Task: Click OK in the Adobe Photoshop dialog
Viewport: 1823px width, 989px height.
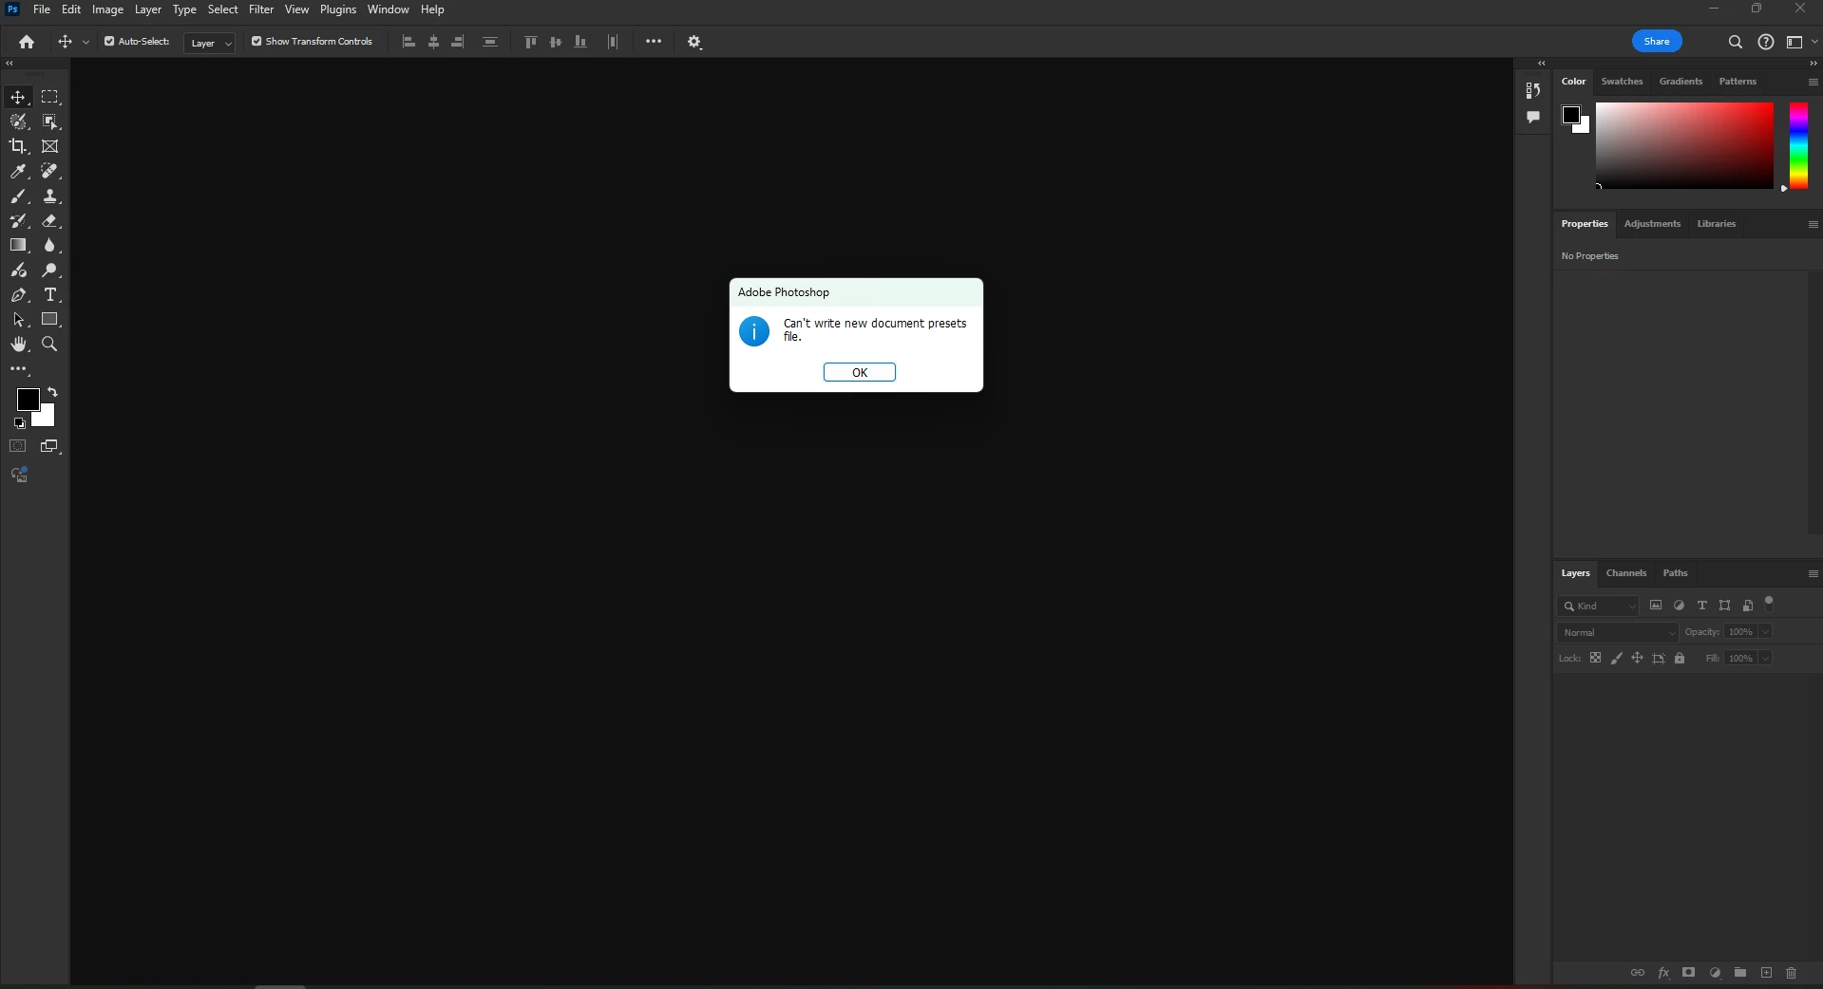Action: tap(859, 372)
